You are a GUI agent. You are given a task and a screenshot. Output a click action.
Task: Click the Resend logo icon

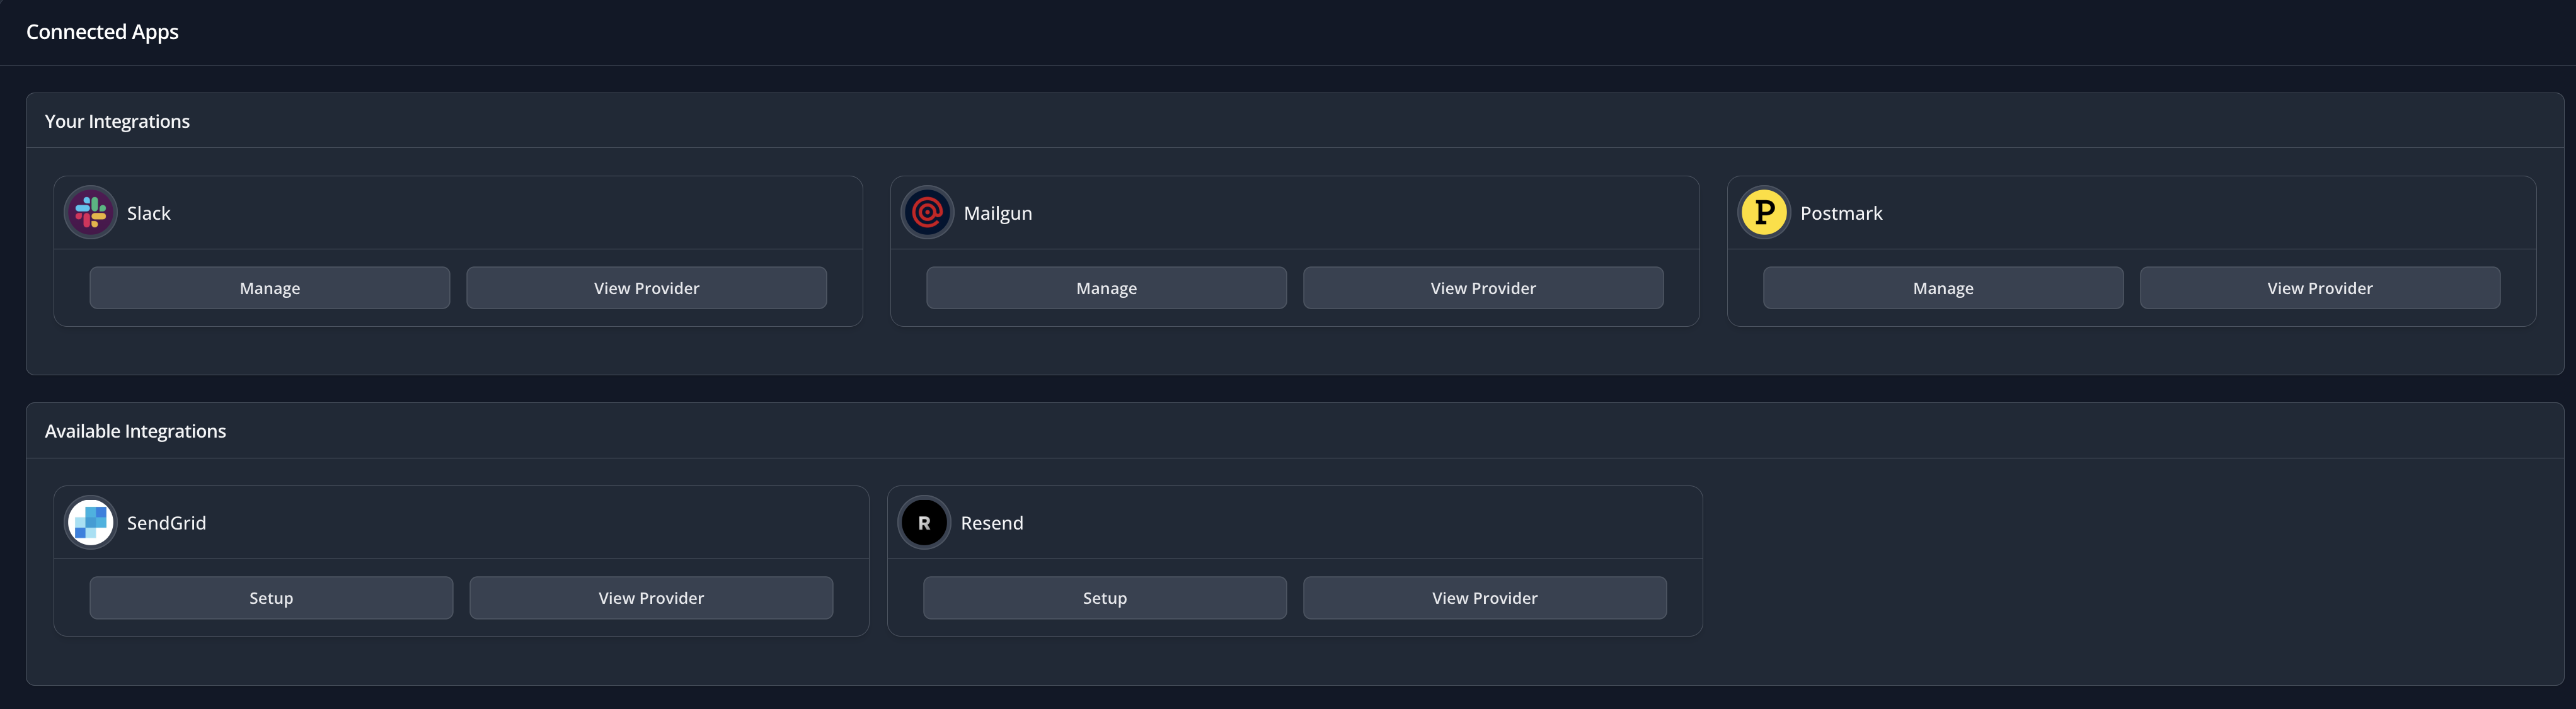[924, 522]
